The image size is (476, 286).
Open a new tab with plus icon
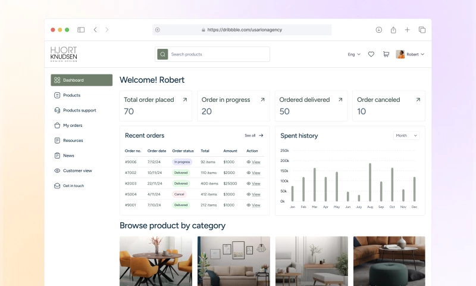408,30
